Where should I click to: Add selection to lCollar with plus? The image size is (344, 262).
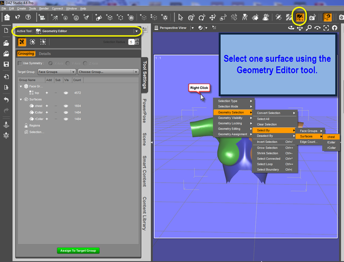pos(47,112)
